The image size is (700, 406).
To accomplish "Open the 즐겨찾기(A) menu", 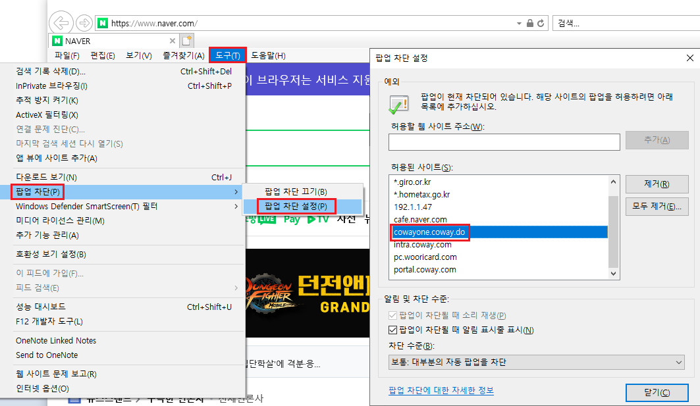I will click(184, 55).
